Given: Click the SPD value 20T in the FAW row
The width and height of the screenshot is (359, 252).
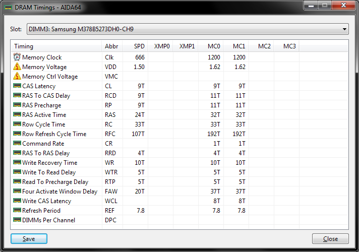Looking at the screenshot, I should 140,192.
